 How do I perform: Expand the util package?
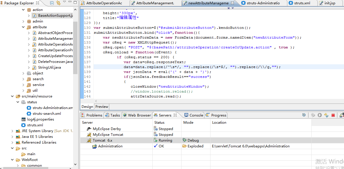(23, 91)
